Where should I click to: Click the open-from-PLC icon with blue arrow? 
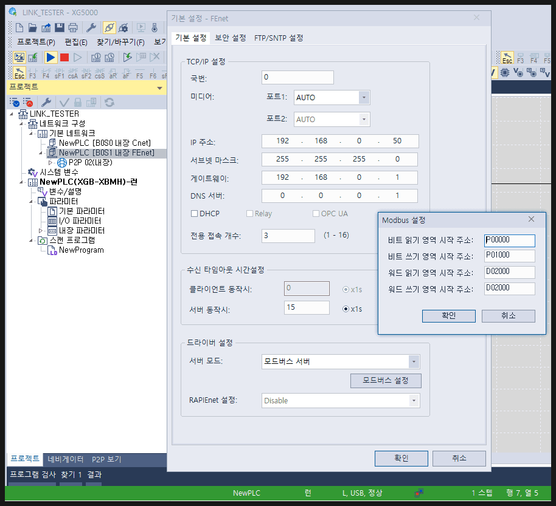pyautogui.click(x=46, y=27)
